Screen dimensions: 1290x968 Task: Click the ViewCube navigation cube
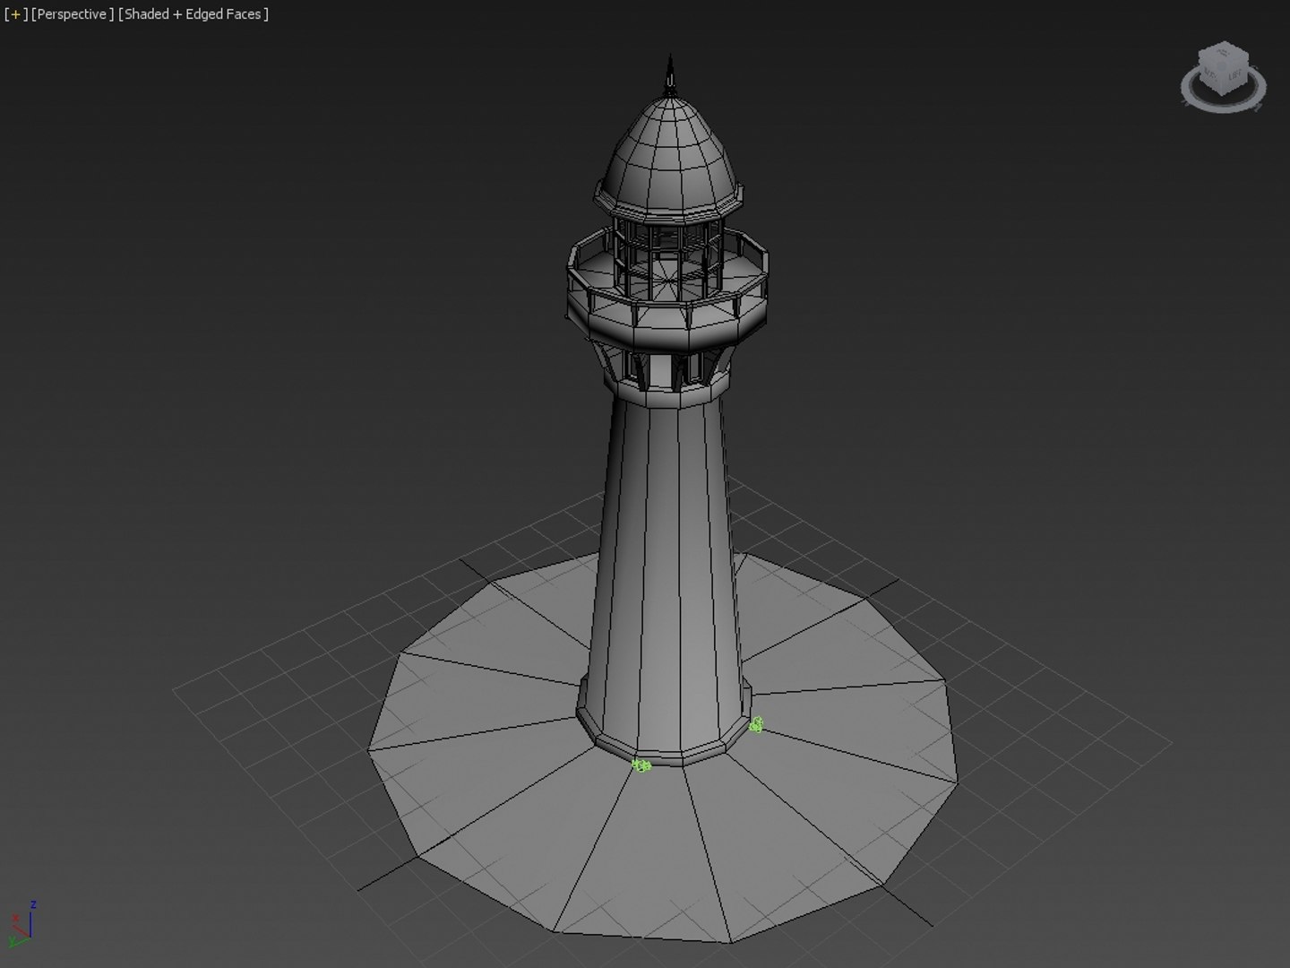tap(1224, 67)
